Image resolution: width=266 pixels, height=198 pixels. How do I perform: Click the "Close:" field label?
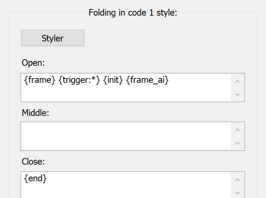[x=33, y=162]
